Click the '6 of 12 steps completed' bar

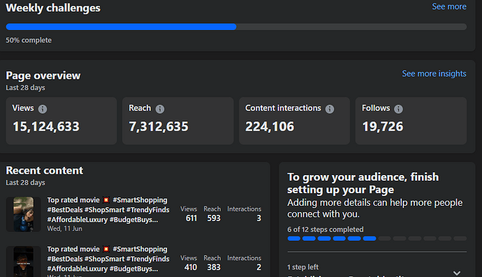pos(377,239)
